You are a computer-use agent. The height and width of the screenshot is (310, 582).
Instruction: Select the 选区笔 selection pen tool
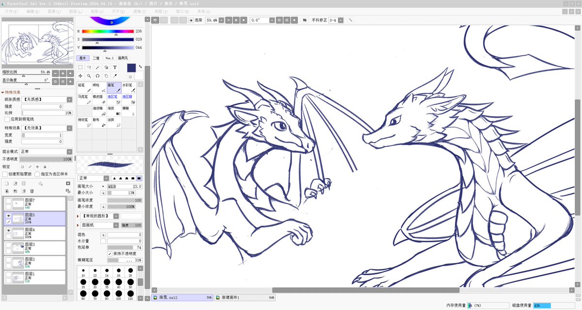pos(113,99)
